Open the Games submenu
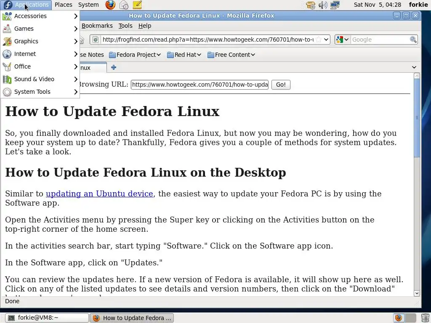This screenshot has height=323, width=431. tap(40, 29)
